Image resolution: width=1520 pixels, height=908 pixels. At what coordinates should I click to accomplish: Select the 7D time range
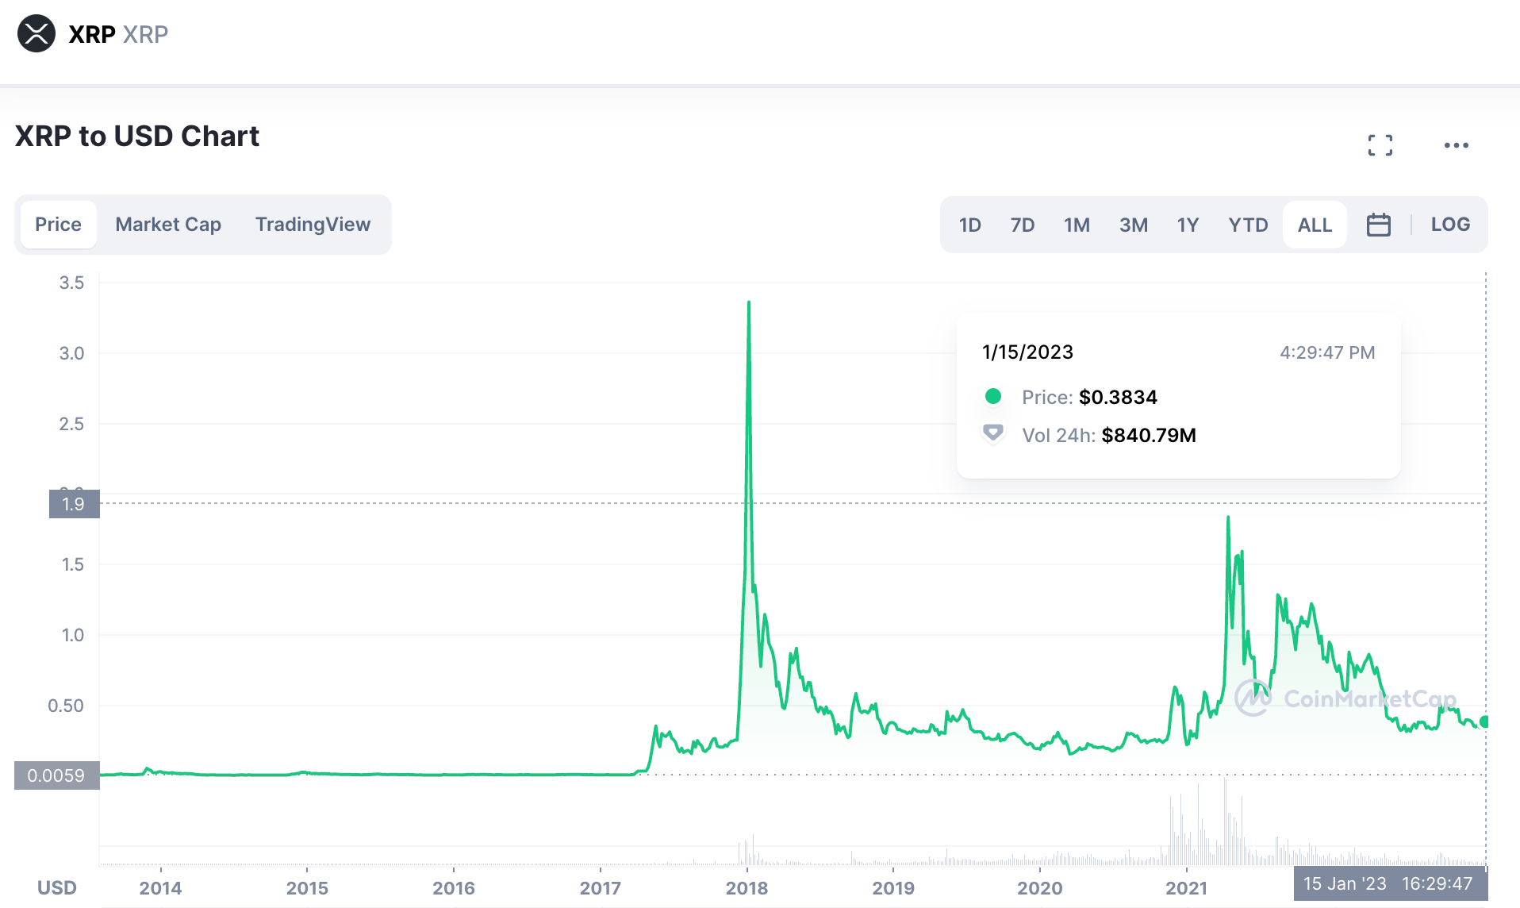click(x=1022, y=225)
